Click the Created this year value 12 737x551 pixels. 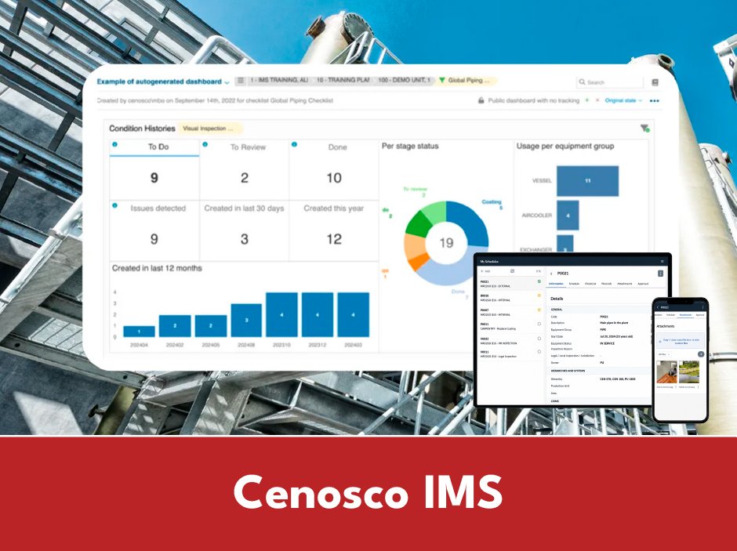click(x=334, y=239)
